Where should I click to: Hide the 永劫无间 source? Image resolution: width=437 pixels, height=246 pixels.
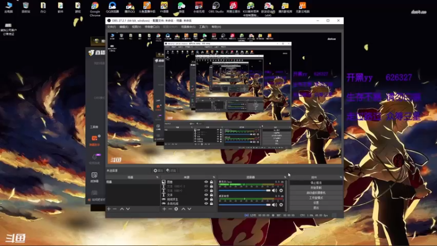click(x=206, y=203)
